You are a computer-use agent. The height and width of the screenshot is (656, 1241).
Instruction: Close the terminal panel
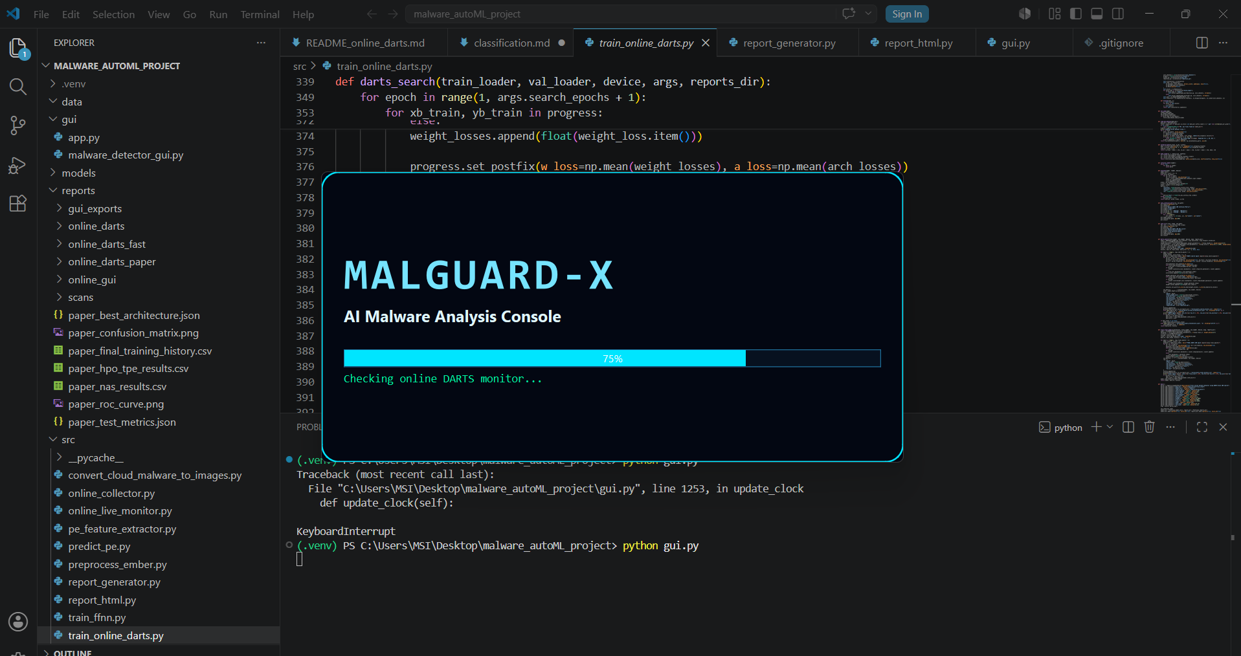(1223, 427)
